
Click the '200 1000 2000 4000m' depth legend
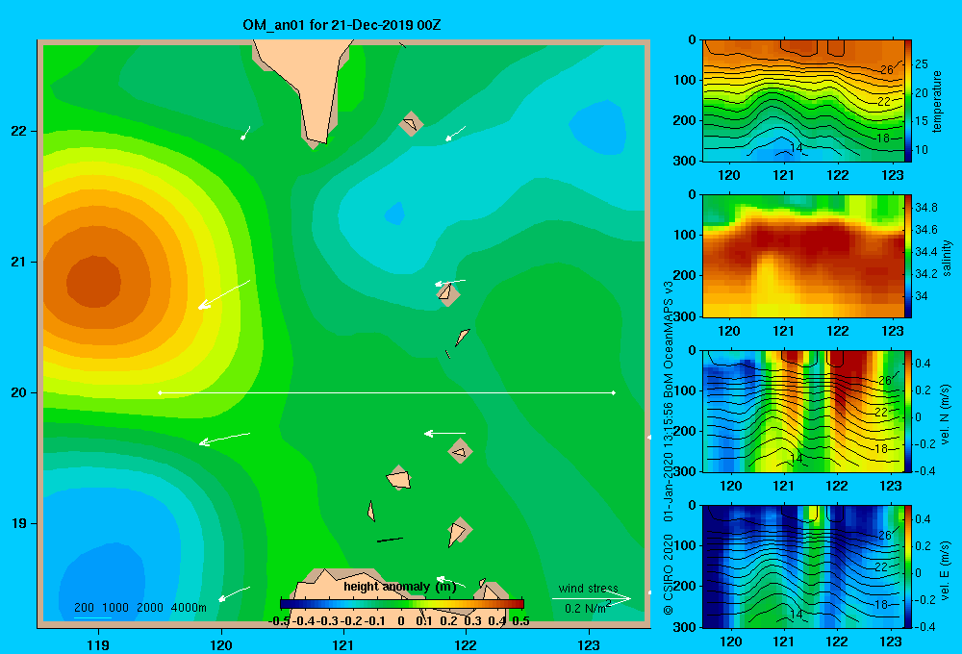click(139, 608)
